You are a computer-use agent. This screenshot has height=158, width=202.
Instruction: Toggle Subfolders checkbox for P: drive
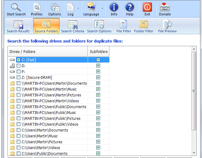point(98,71)
